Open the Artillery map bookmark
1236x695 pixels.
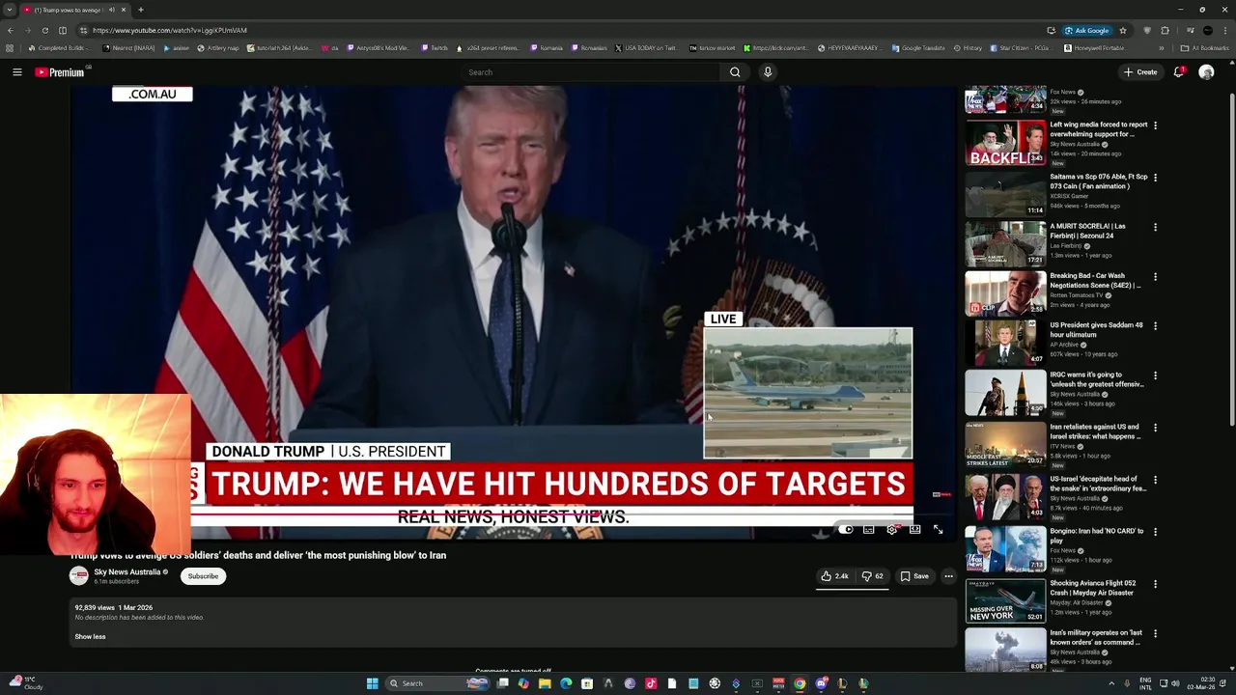[x=217, y=48]
